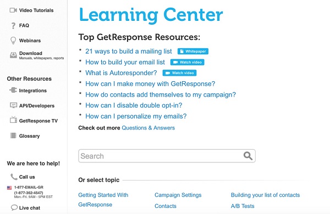
Task: Select the Webinars lightbulb icon
Action: pos(13,40)
